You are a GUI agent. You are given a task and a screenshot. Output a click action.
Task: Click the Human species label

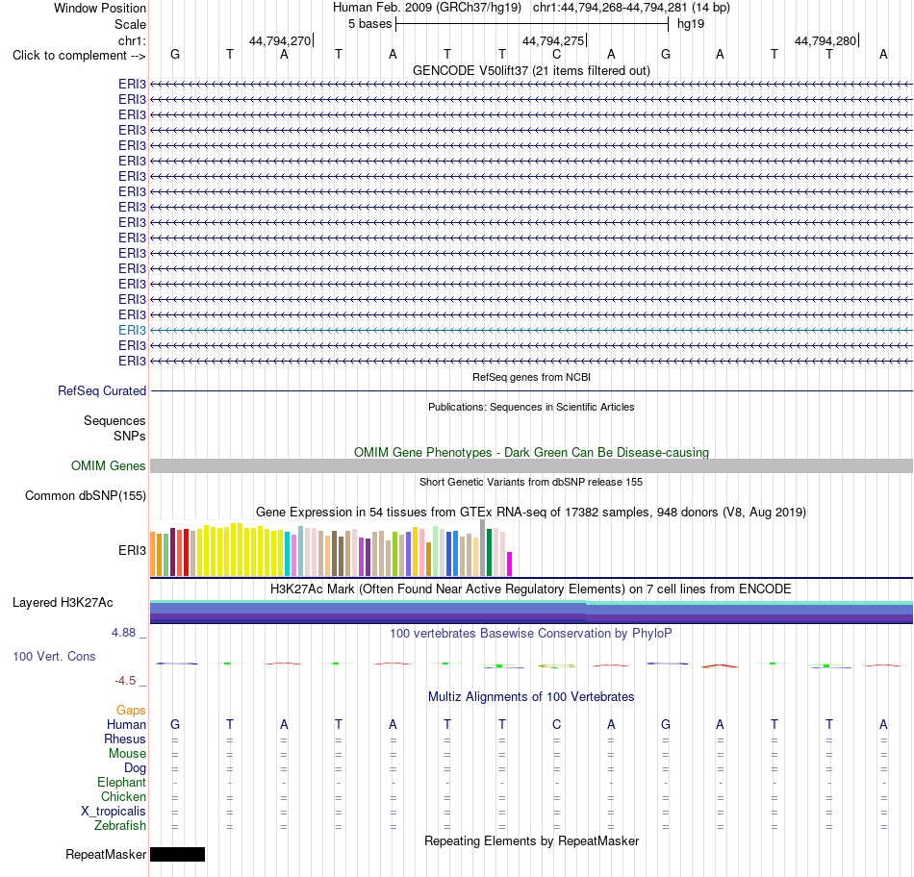click(126, 725)
